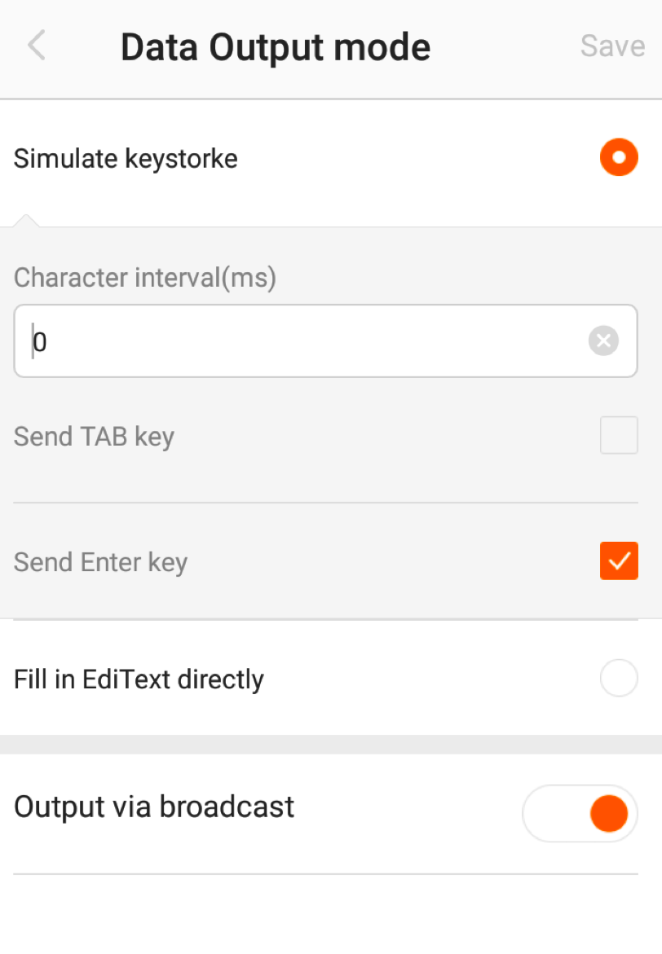Click the blank area below Output via broadcast
662x954 pixels.
pyautogui.click(x=331, y=914)
